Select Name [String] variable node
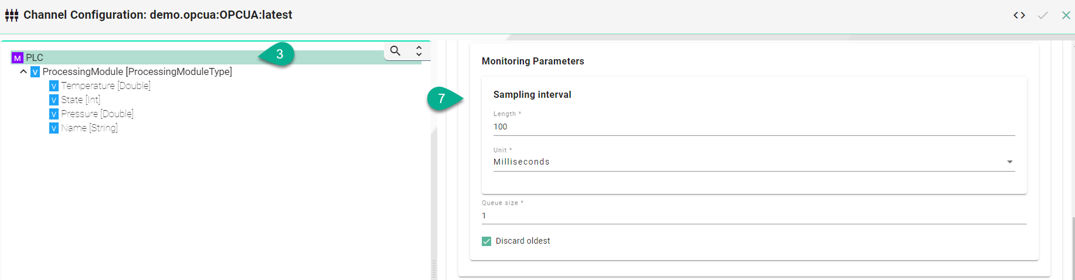The height and width of the screenshot is (280, 1075). point(89,128)
